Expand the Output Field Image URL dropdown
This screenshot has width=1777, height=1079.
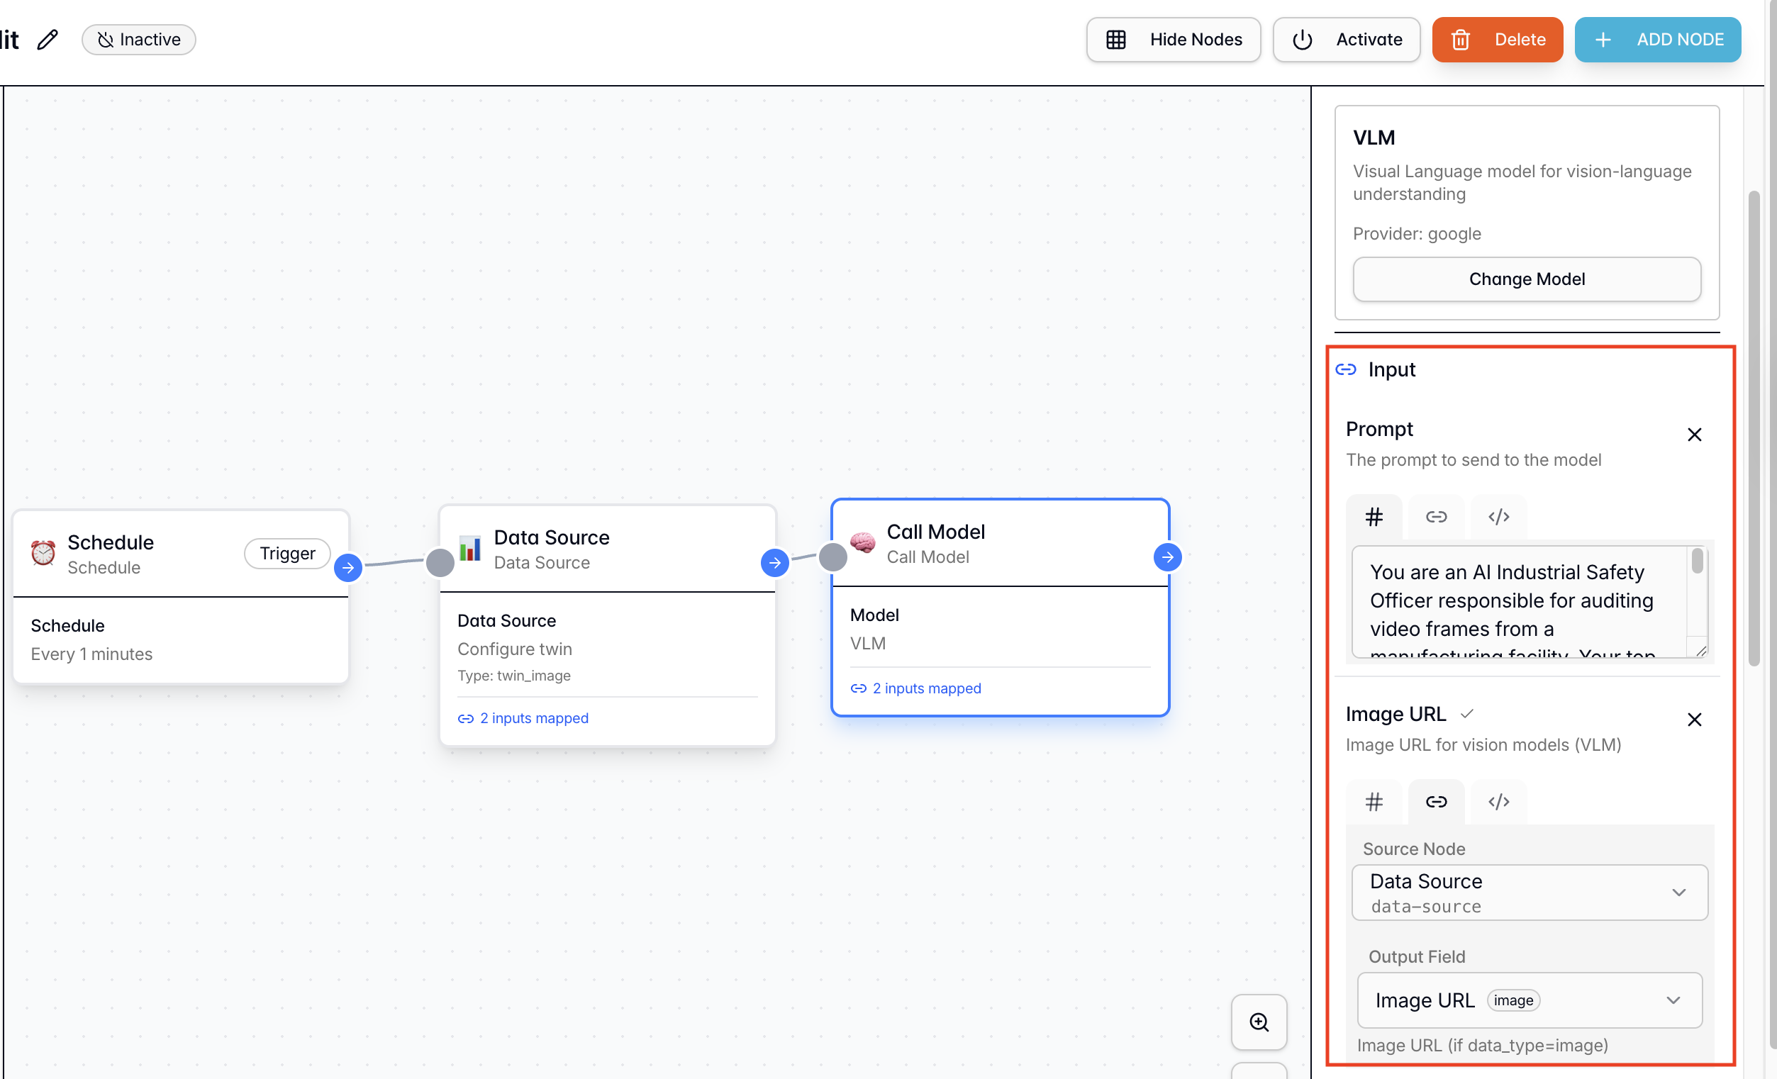[x=1529, y=1000]
